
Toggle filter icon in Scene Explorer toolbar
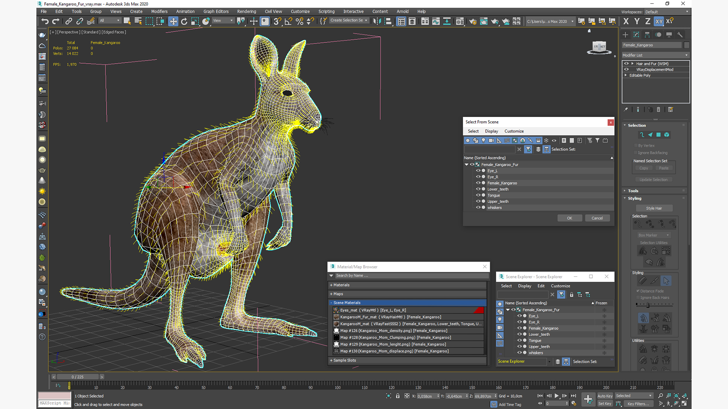click(x=562, y=295)
